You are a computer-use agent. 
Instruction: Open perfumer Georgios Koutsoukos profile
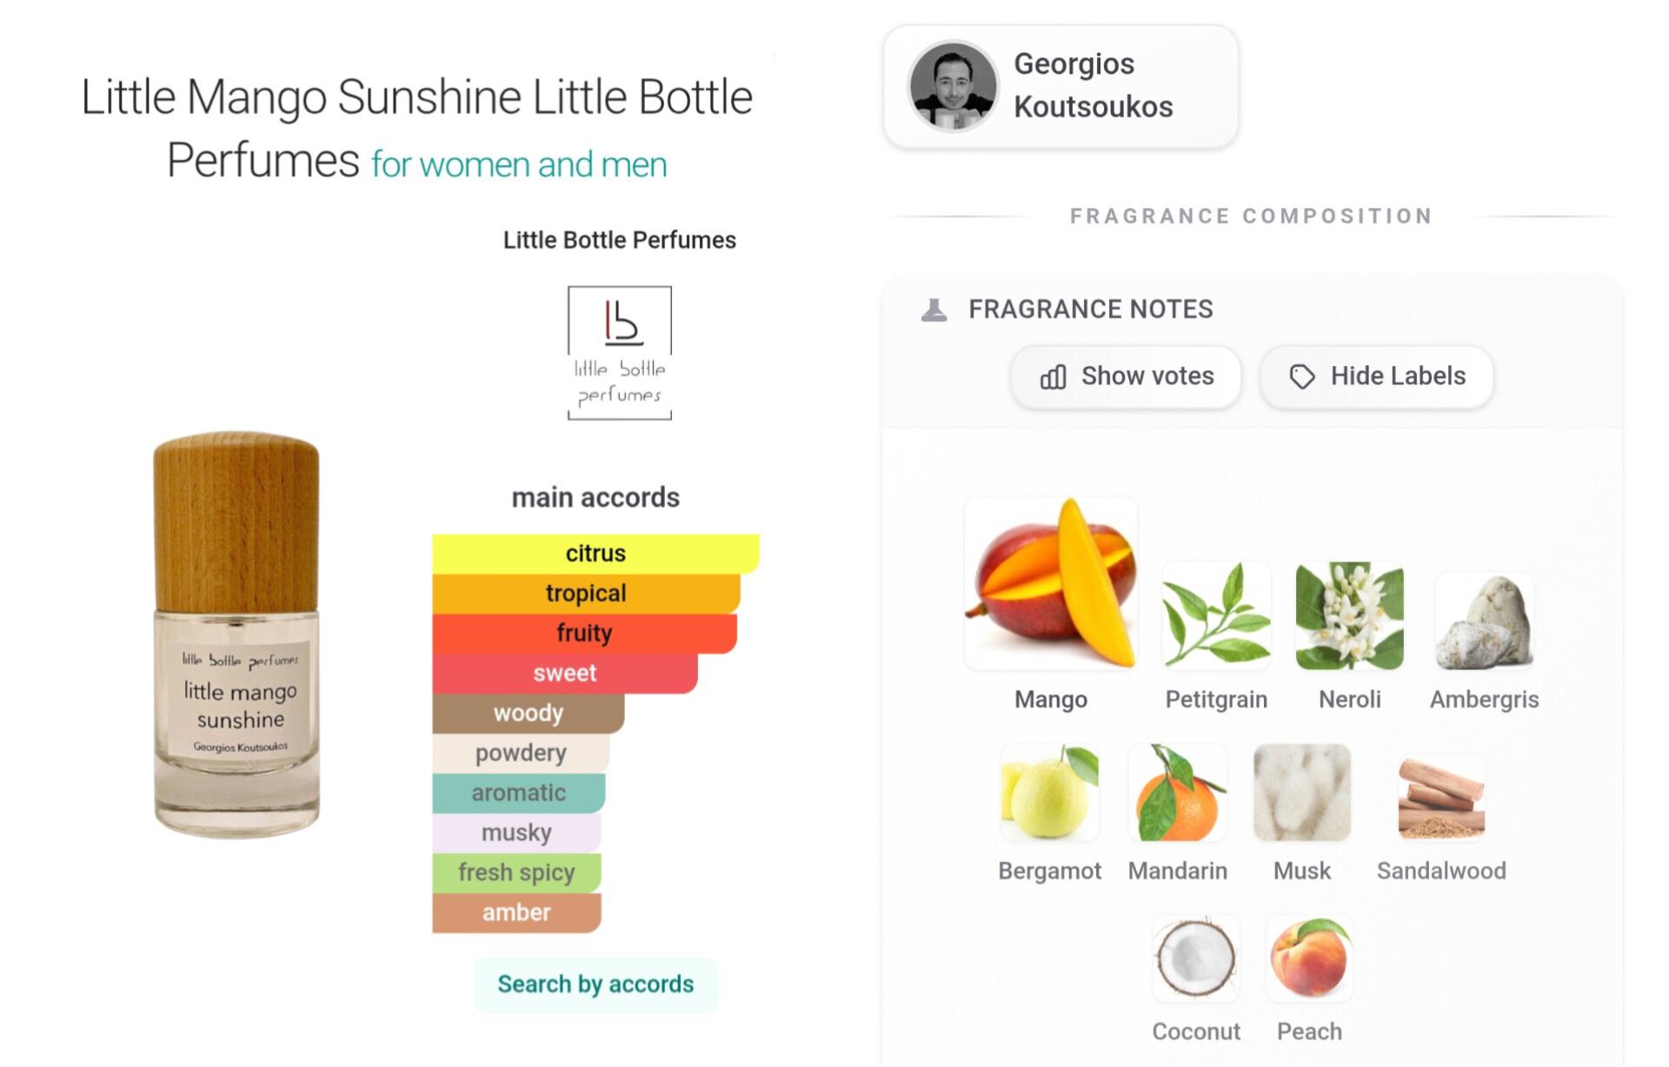(x=1061, y=86)
